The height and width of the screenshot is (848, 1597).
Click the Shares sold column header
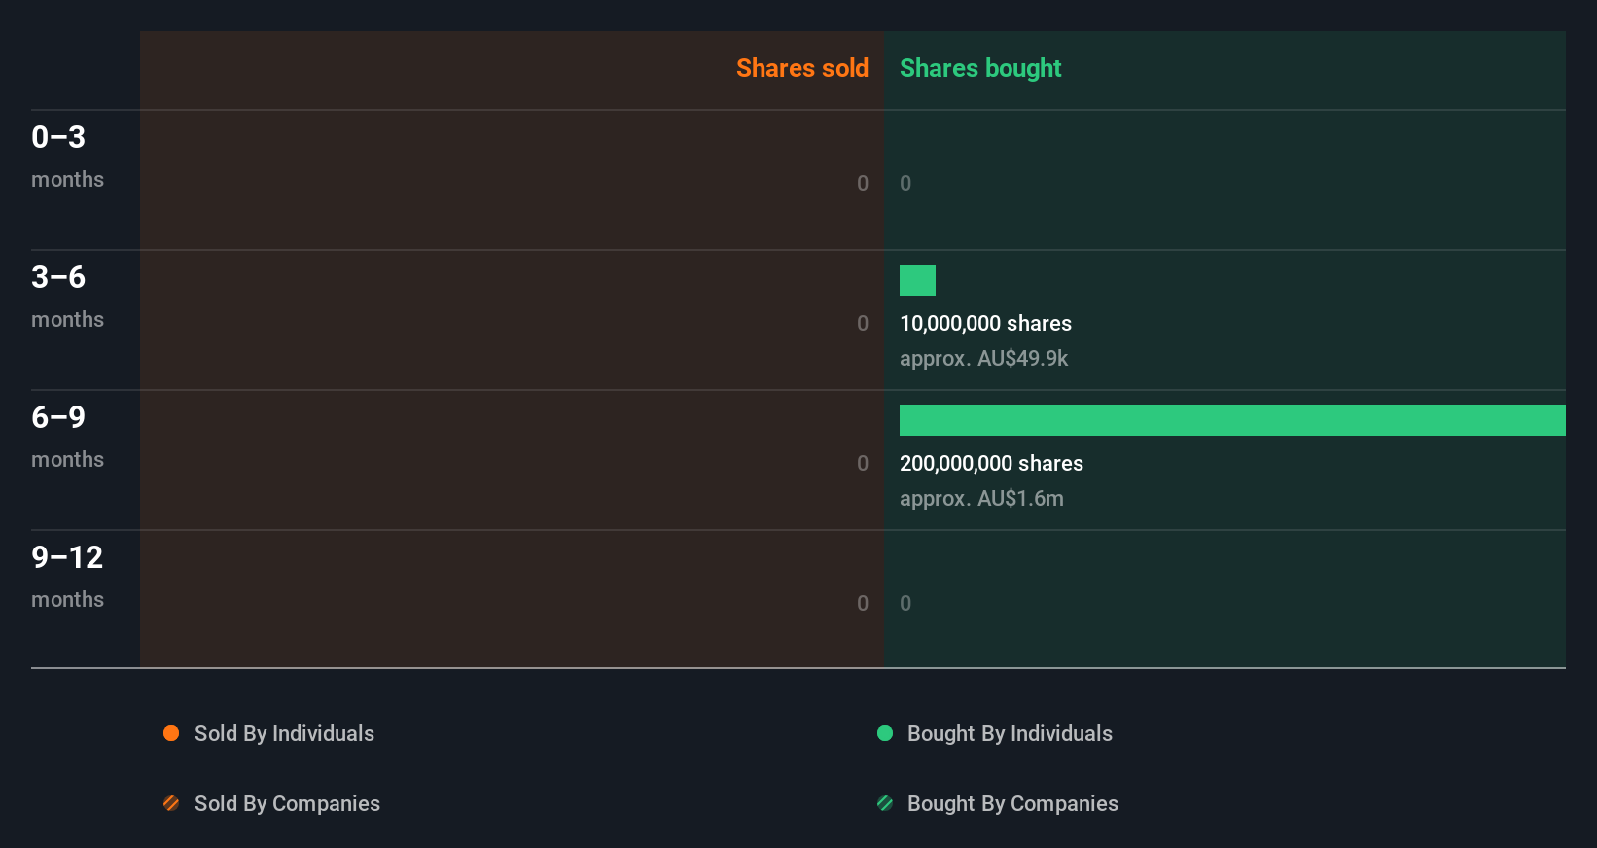click(x=801, y=68)
